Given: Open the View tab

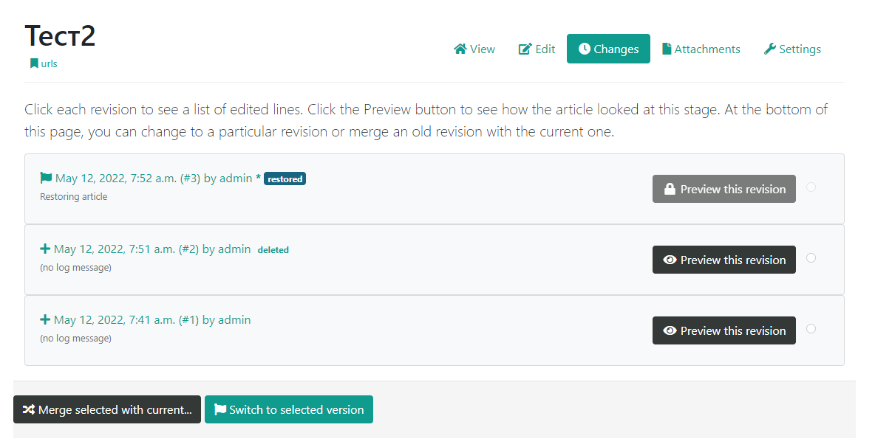Looking at the screenshot, I should [474, 49].
